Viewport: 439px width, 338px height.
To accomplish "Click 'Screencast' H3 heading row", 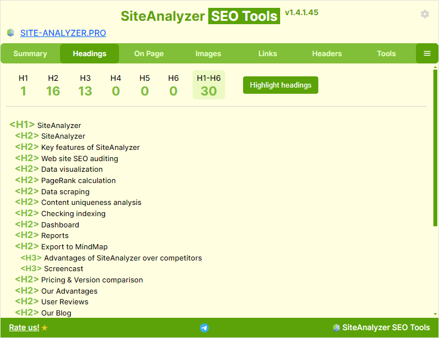I will (x=52, y=269).
